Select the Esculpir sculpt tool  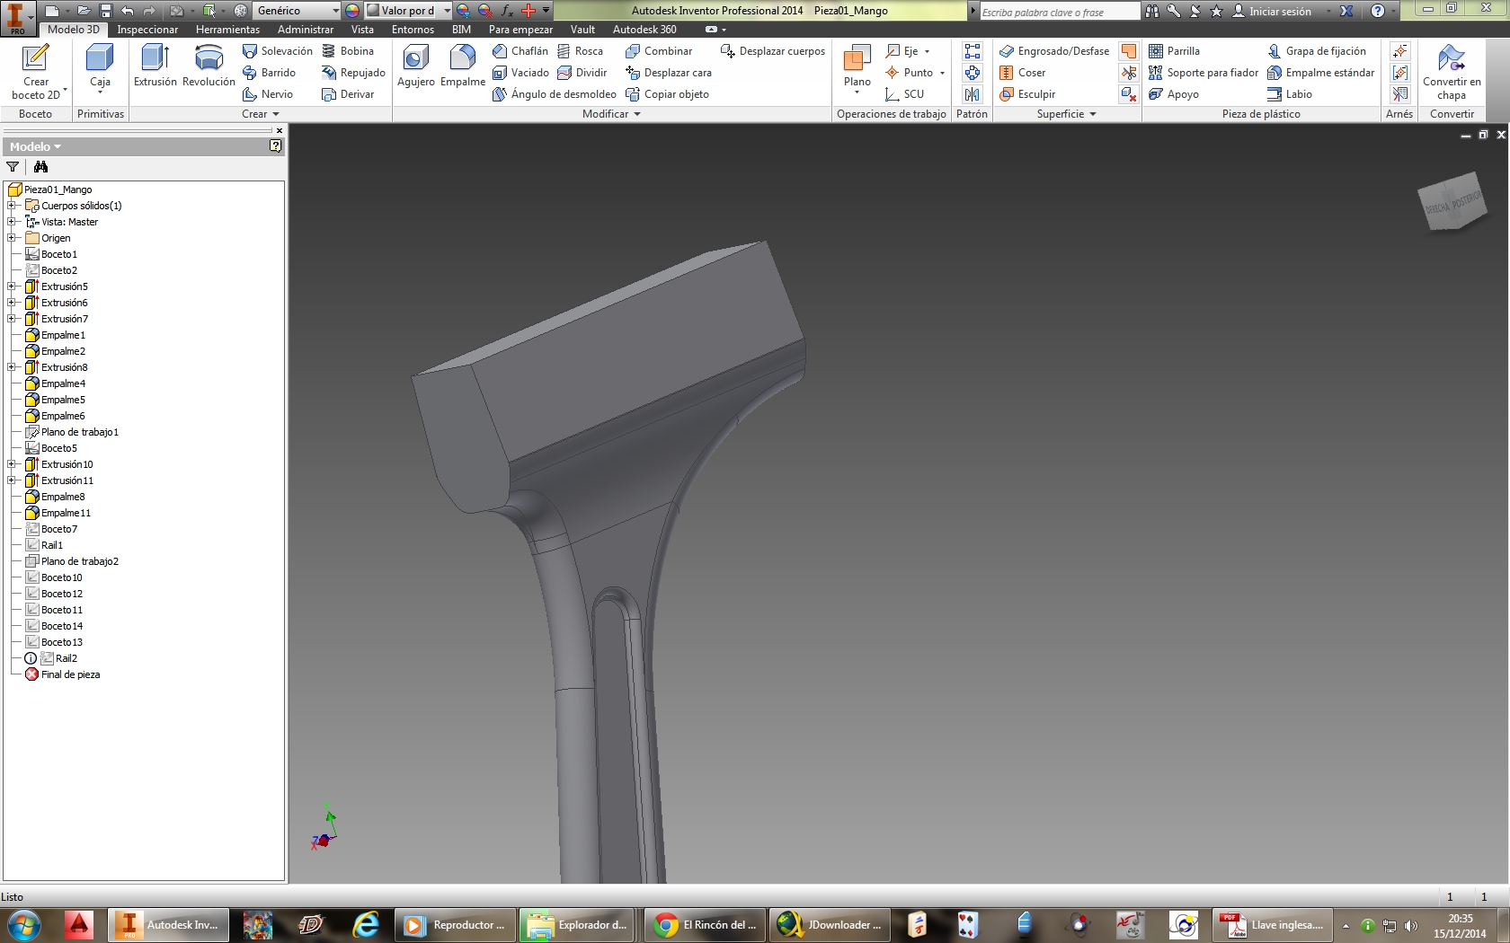1027,94
